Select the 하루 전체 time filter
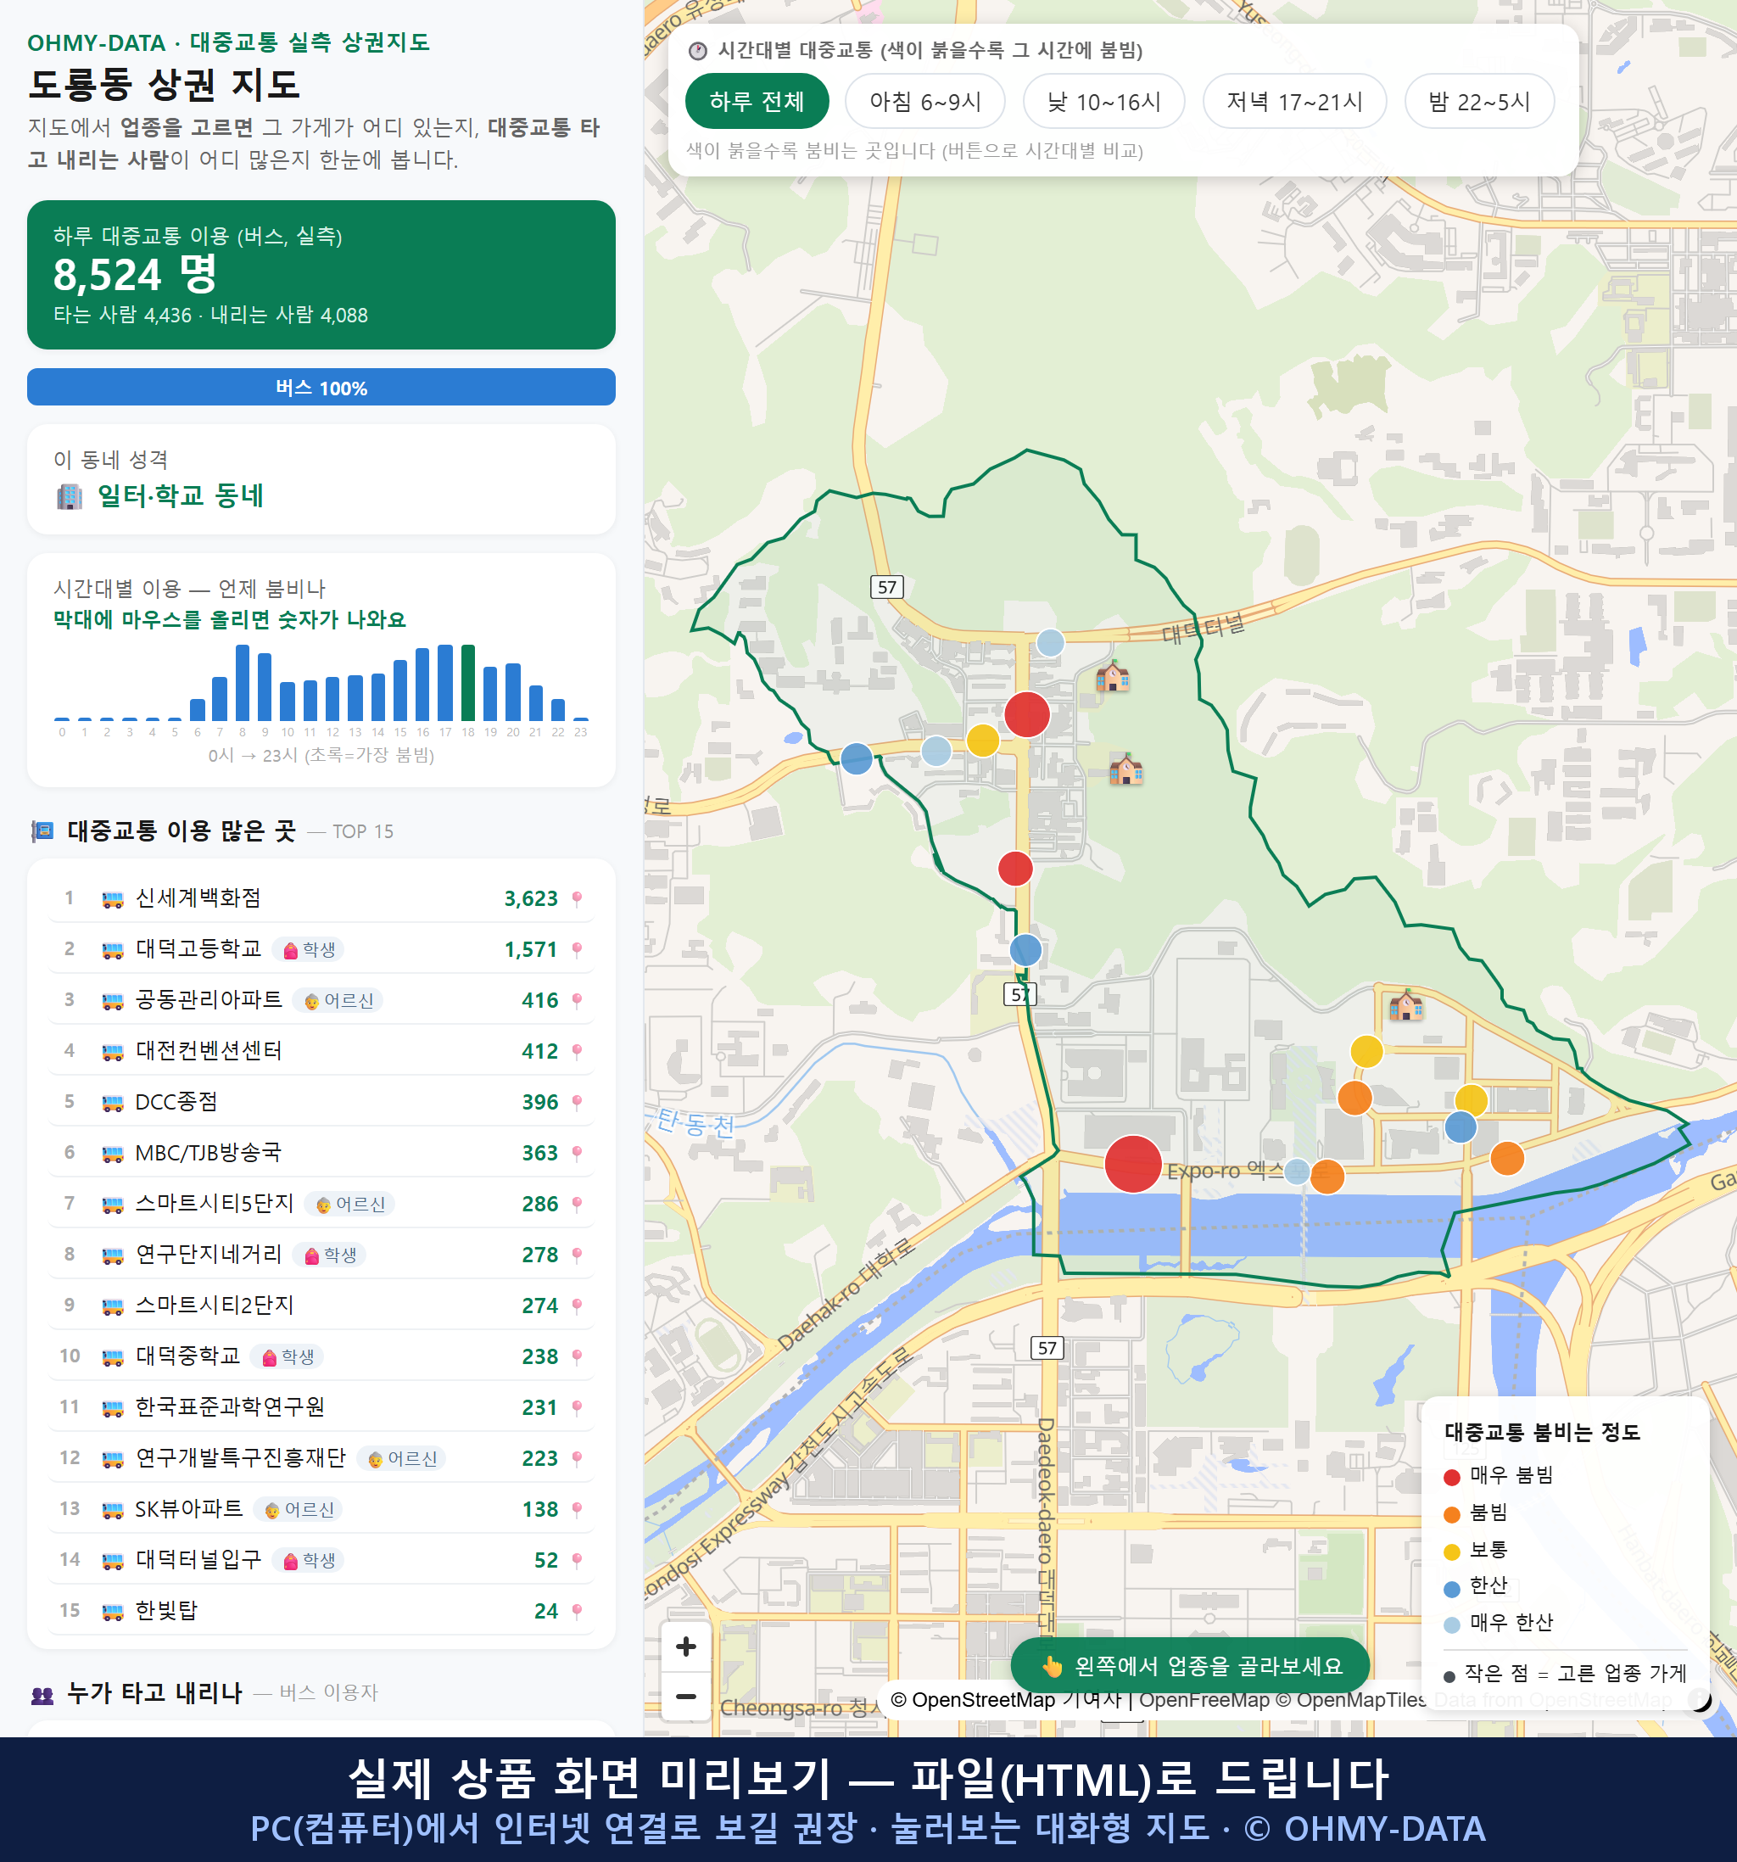 point(757,101)
